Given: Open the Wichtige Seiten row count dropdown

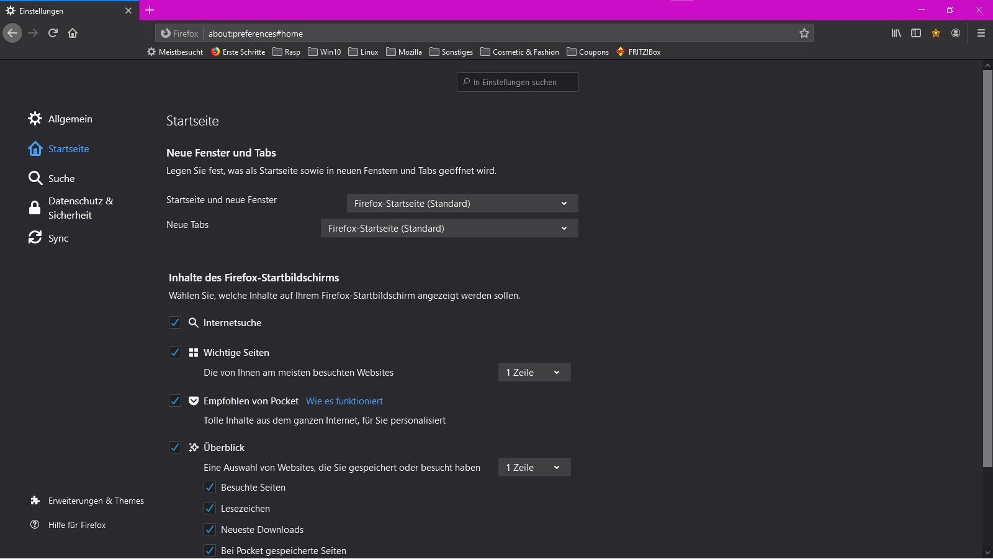Looking at the screenshot, I should [534, 372].
